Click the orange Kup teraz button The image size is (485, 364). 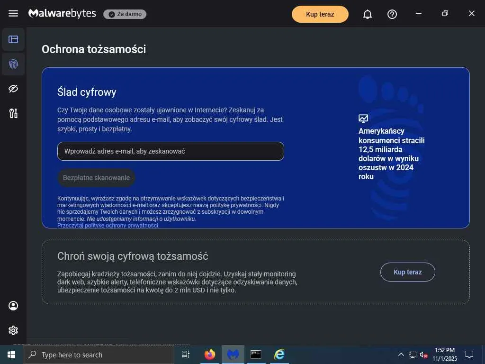(x=320, y=14)
